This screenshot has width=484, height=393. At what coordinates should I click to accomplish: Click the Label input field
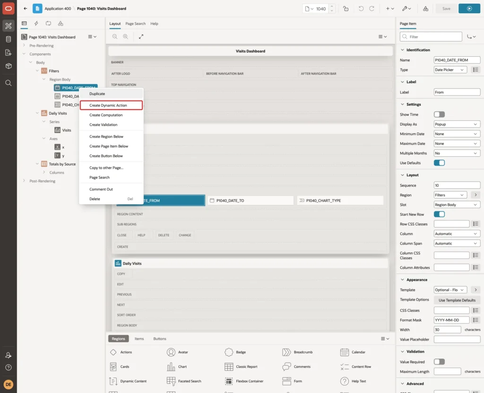(x=457, y=92)
